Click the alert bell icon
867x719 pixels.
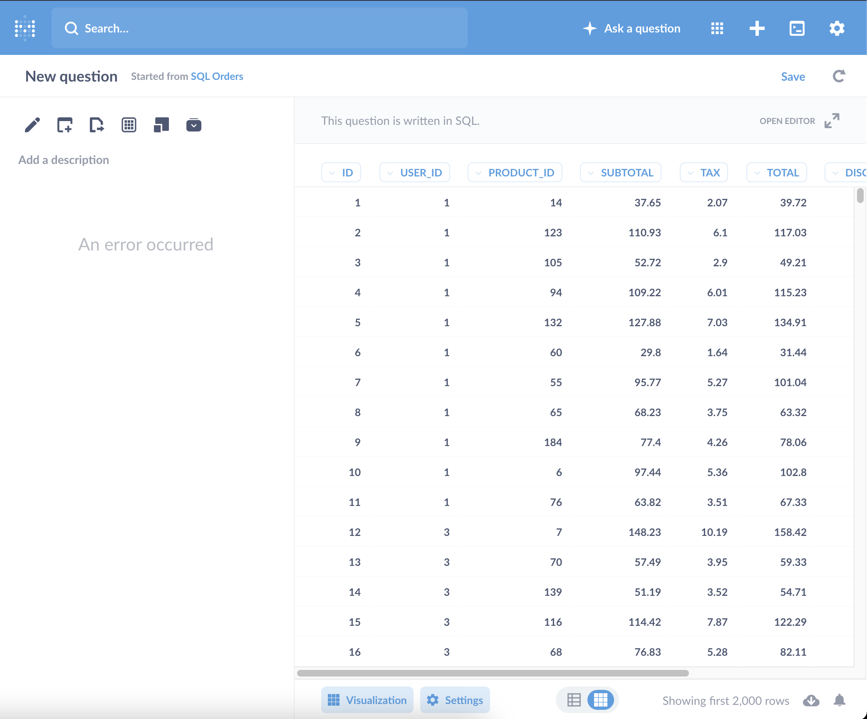point(840,701)
